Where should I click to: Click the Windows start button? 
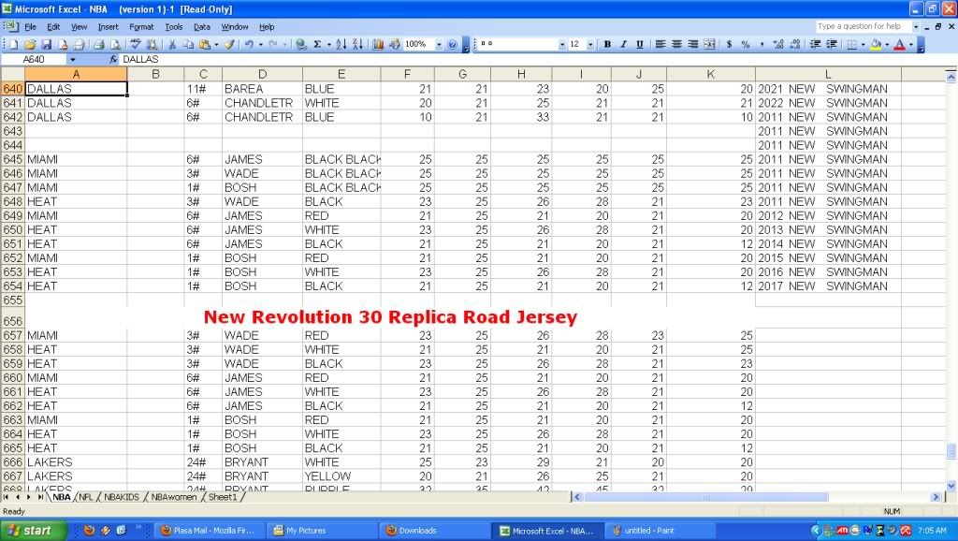33,531
